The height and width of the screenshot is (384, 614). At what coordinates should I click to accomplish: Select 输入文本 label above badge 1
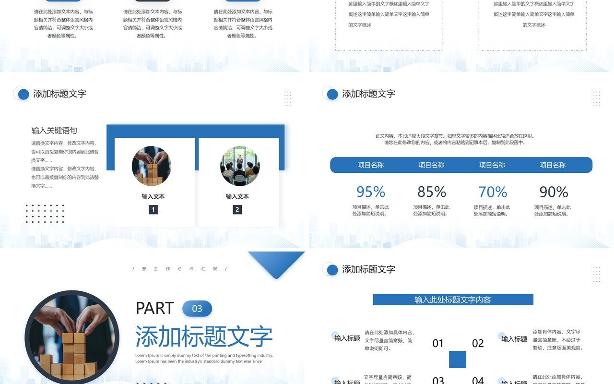click(153, 196)
